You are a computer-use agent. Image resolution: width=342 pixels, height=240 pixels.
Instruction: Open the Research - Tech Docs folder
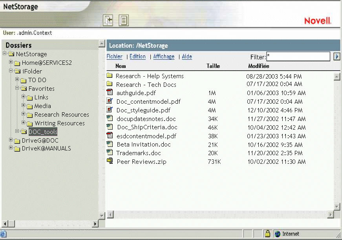tap(146, 85)
